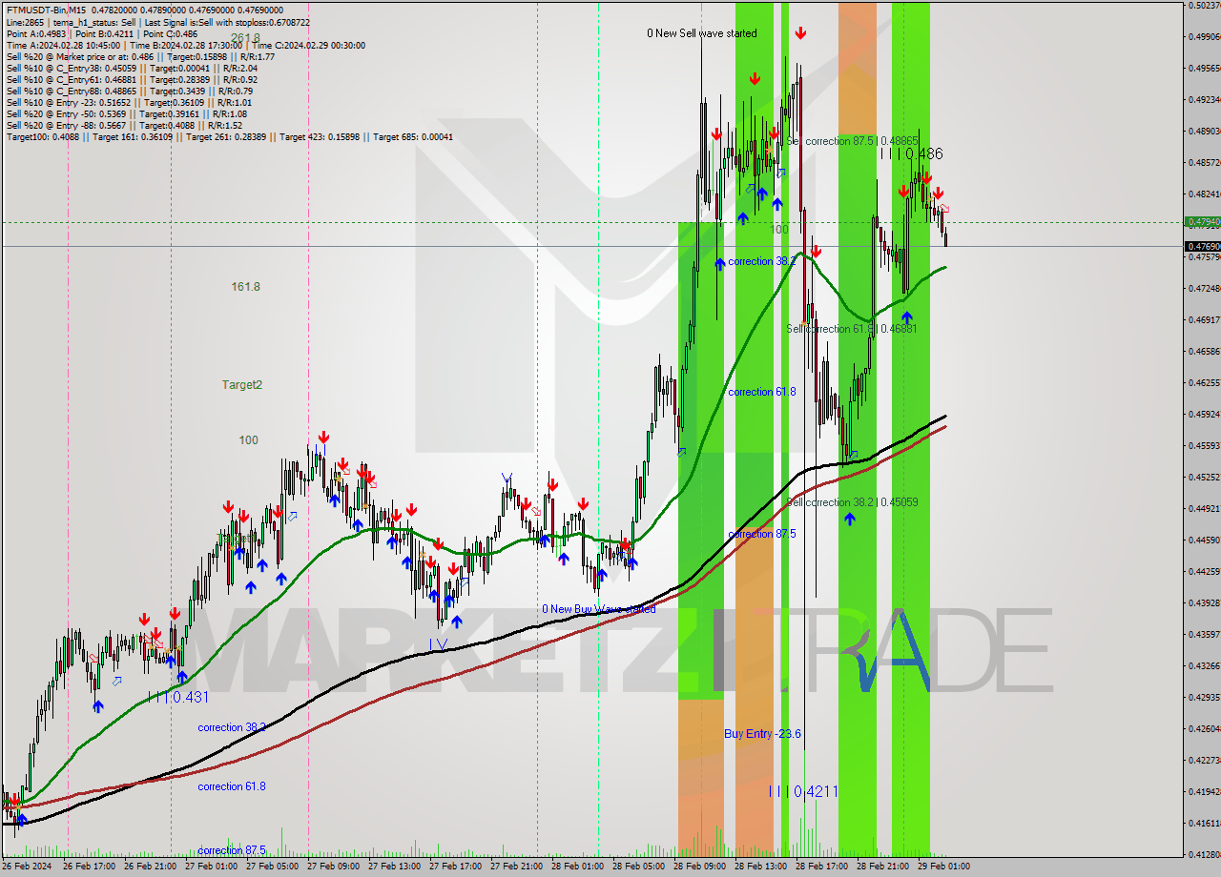The width and height of the screenshot is (1221, 877).
Task: Click the 0.4658 price axis label
Action: [1204, 351]
